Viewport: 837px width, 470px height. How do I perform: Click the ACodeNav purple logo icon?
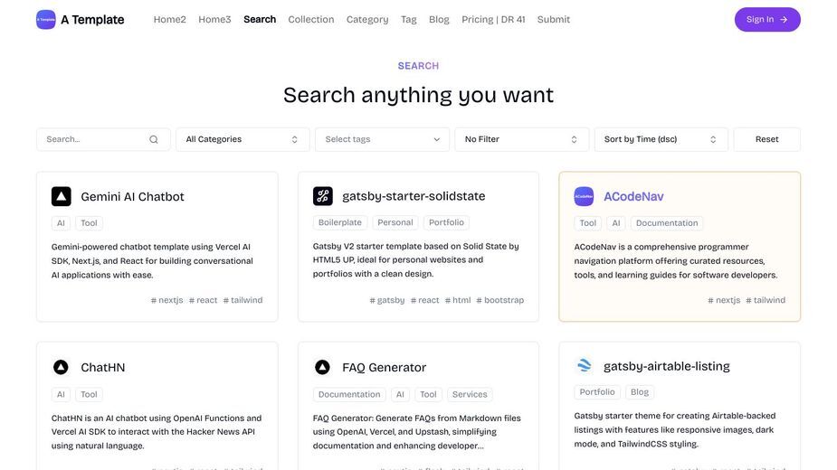(584, 196)
